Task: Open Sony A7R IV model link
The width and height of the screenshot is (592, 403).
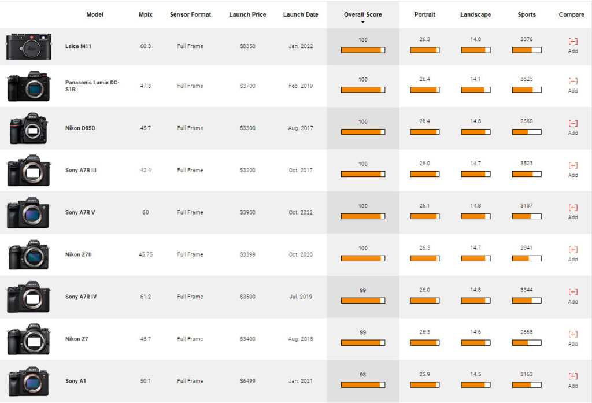Action: [81, 297]
